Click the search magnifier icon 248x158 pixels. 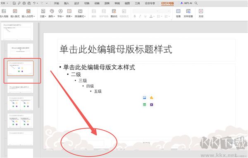pyautogui.click(x=196, y=3)
